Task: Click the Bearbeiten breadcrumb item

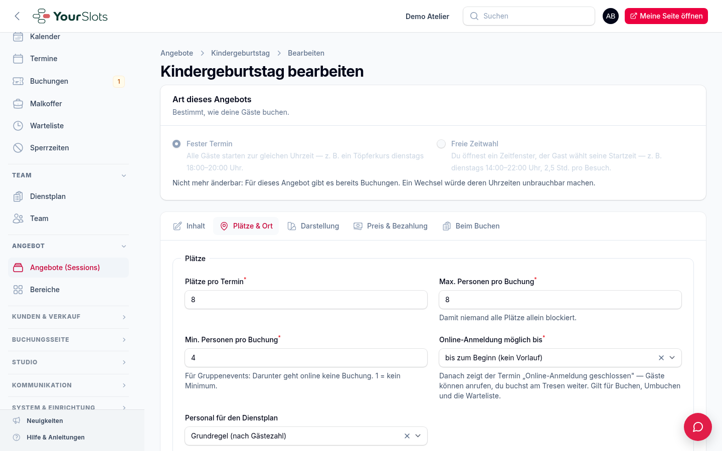Action: (306, 53)
